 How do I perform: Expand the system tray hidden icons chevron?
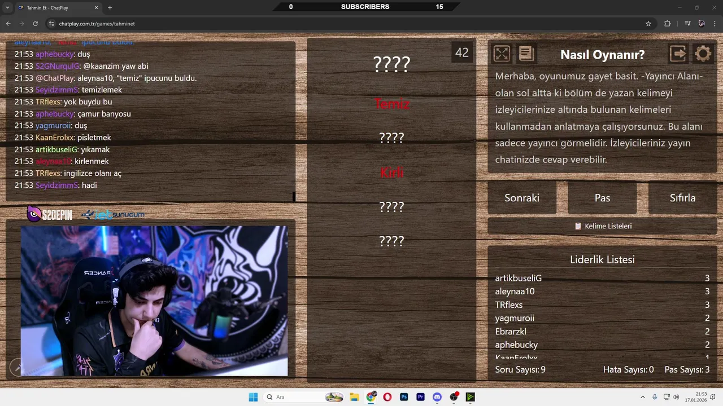click(642, 397)
